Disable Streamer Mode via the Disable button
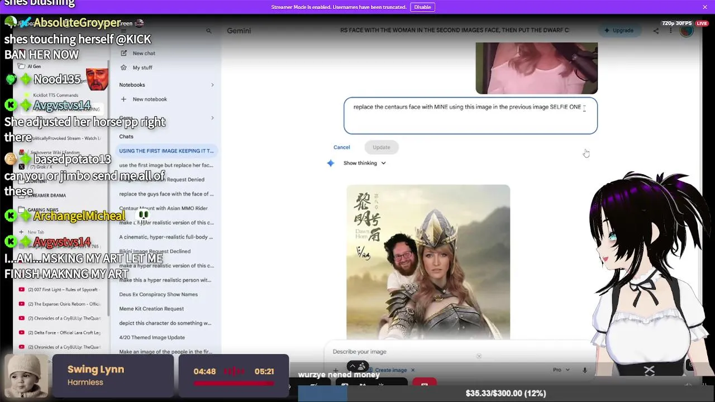This screenshot has height=402, width=715. (422, 7)
